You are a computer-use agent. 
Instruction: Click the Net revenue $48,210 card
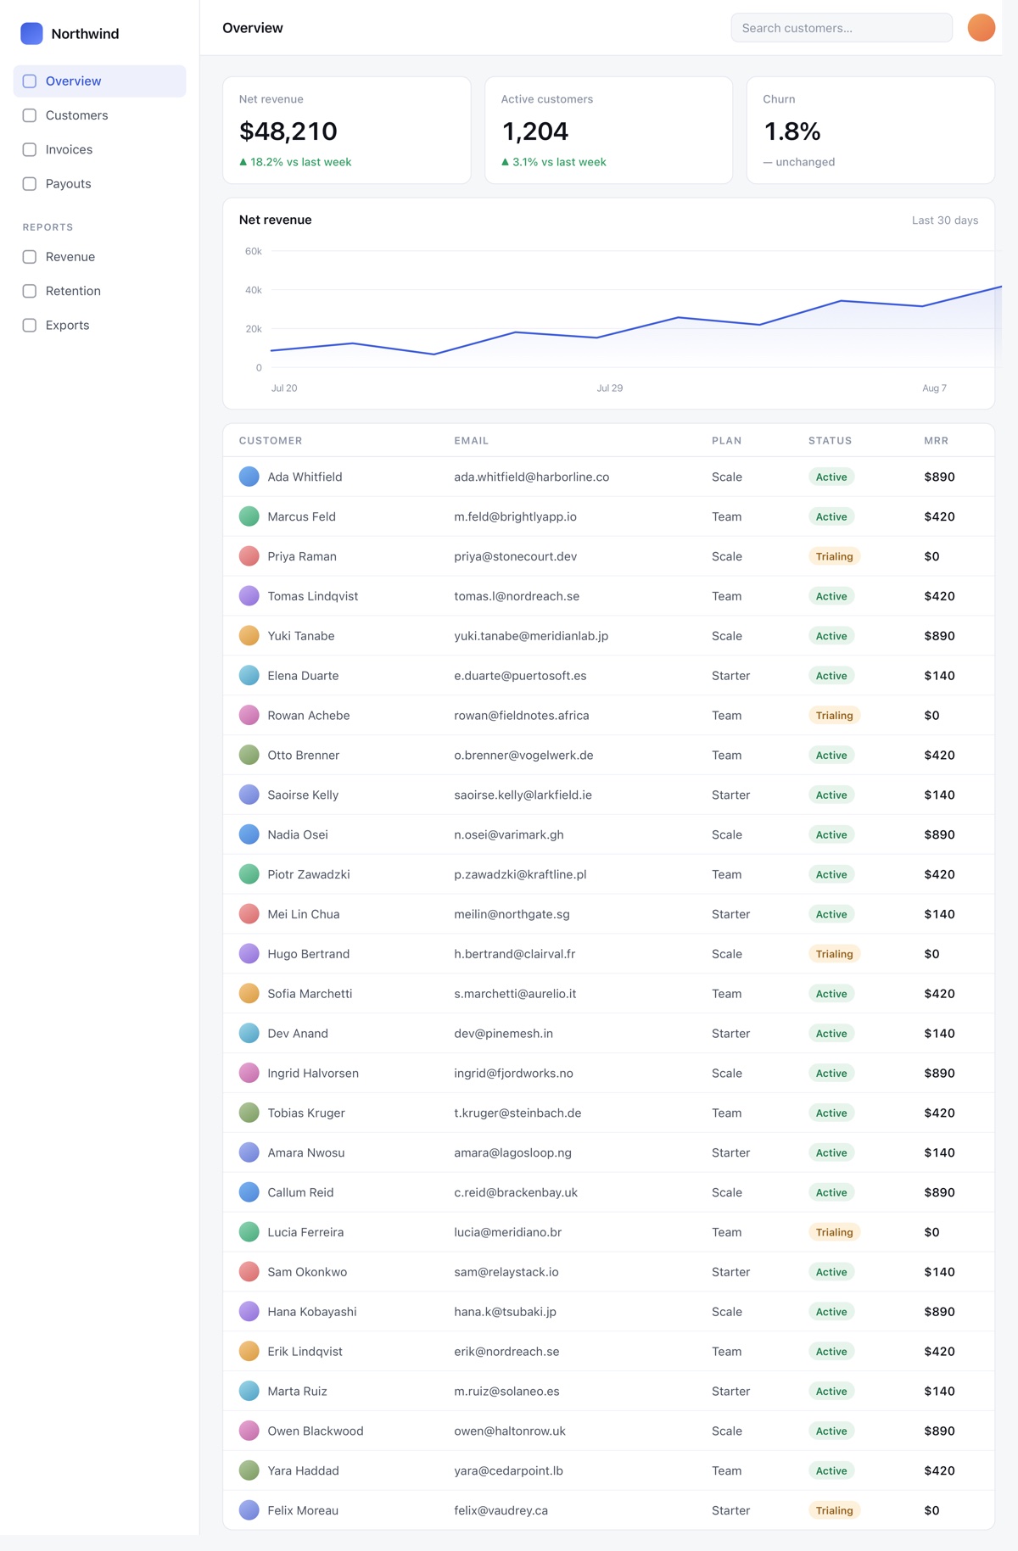[x=347, y=131]
